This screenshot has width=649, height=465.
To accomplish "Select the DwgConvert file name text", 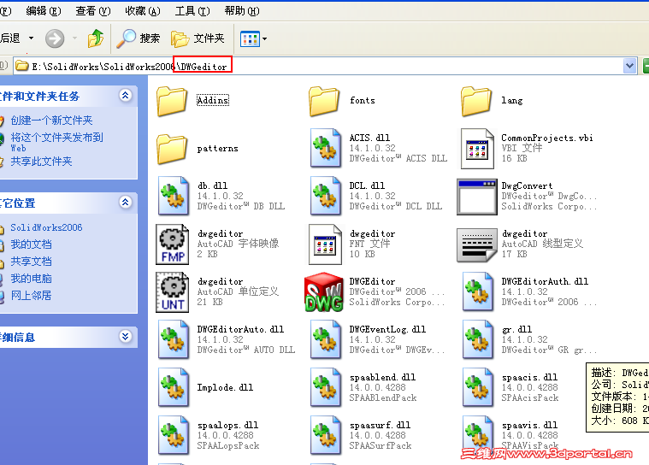I will (x=527, y=185).
